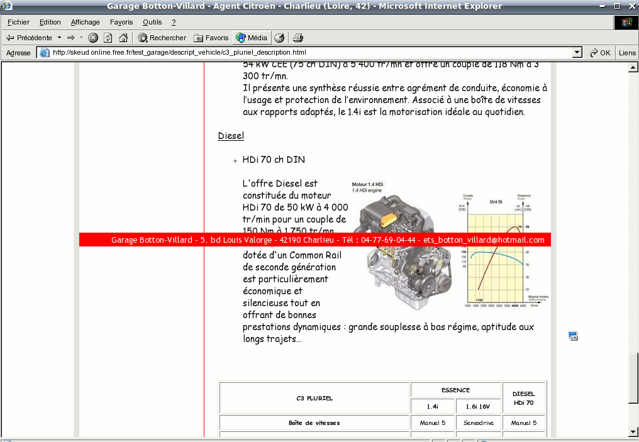Screen dimensions: 639x442
Task: Click the vertical scrollbar up arrow
Action: coord(633,67)
